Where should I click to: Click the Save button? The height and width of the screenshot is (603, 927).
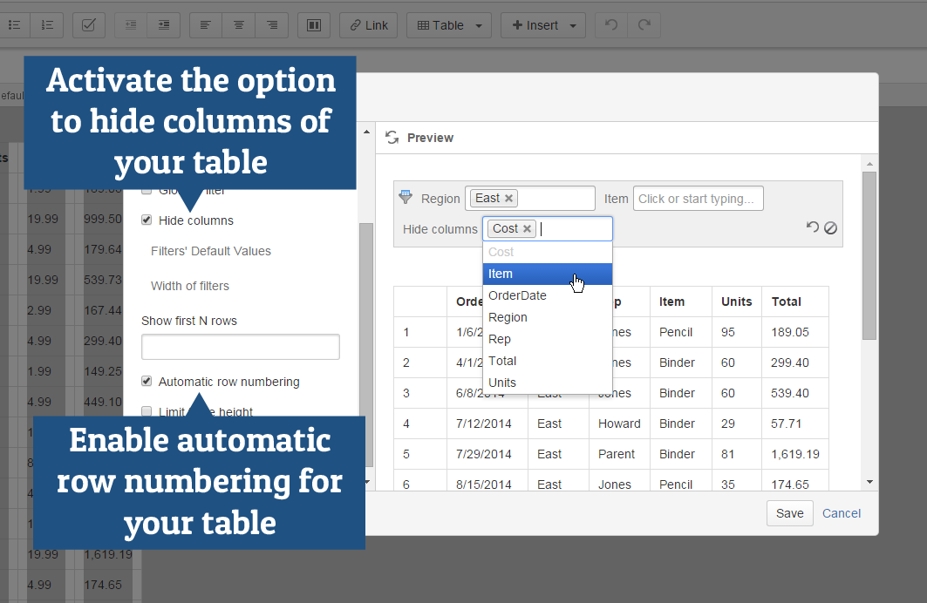pyautogui.click(x=790, y=513)
